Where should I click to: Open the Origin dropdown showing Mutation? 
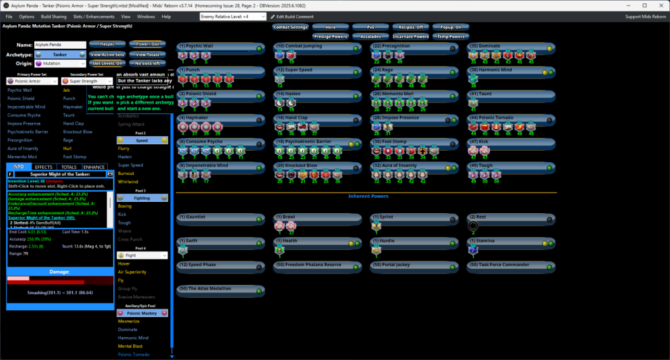tap(60, 63)
